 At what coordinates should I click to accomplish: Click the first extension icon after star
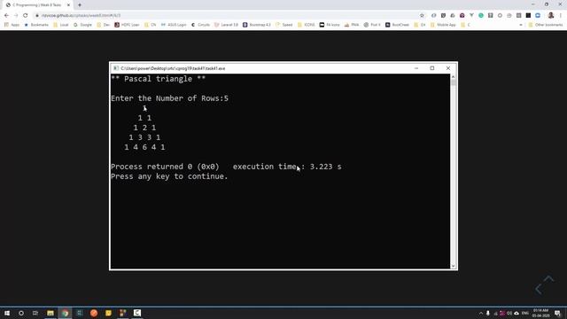click(433, 16)
